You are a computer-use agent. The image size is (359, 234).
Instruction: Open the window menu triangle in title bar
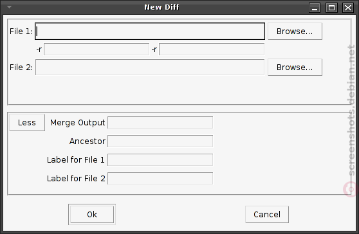click(10, 7)
